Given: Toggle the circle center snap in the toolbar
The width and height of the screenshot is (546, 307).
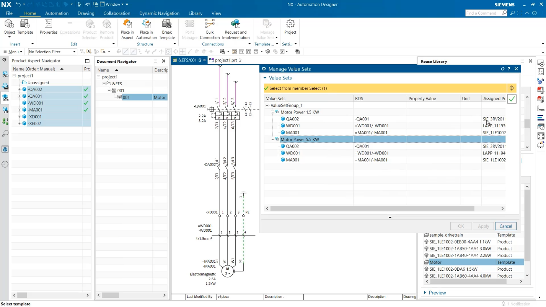Looking at the screenshot, I should coord(168,51).
